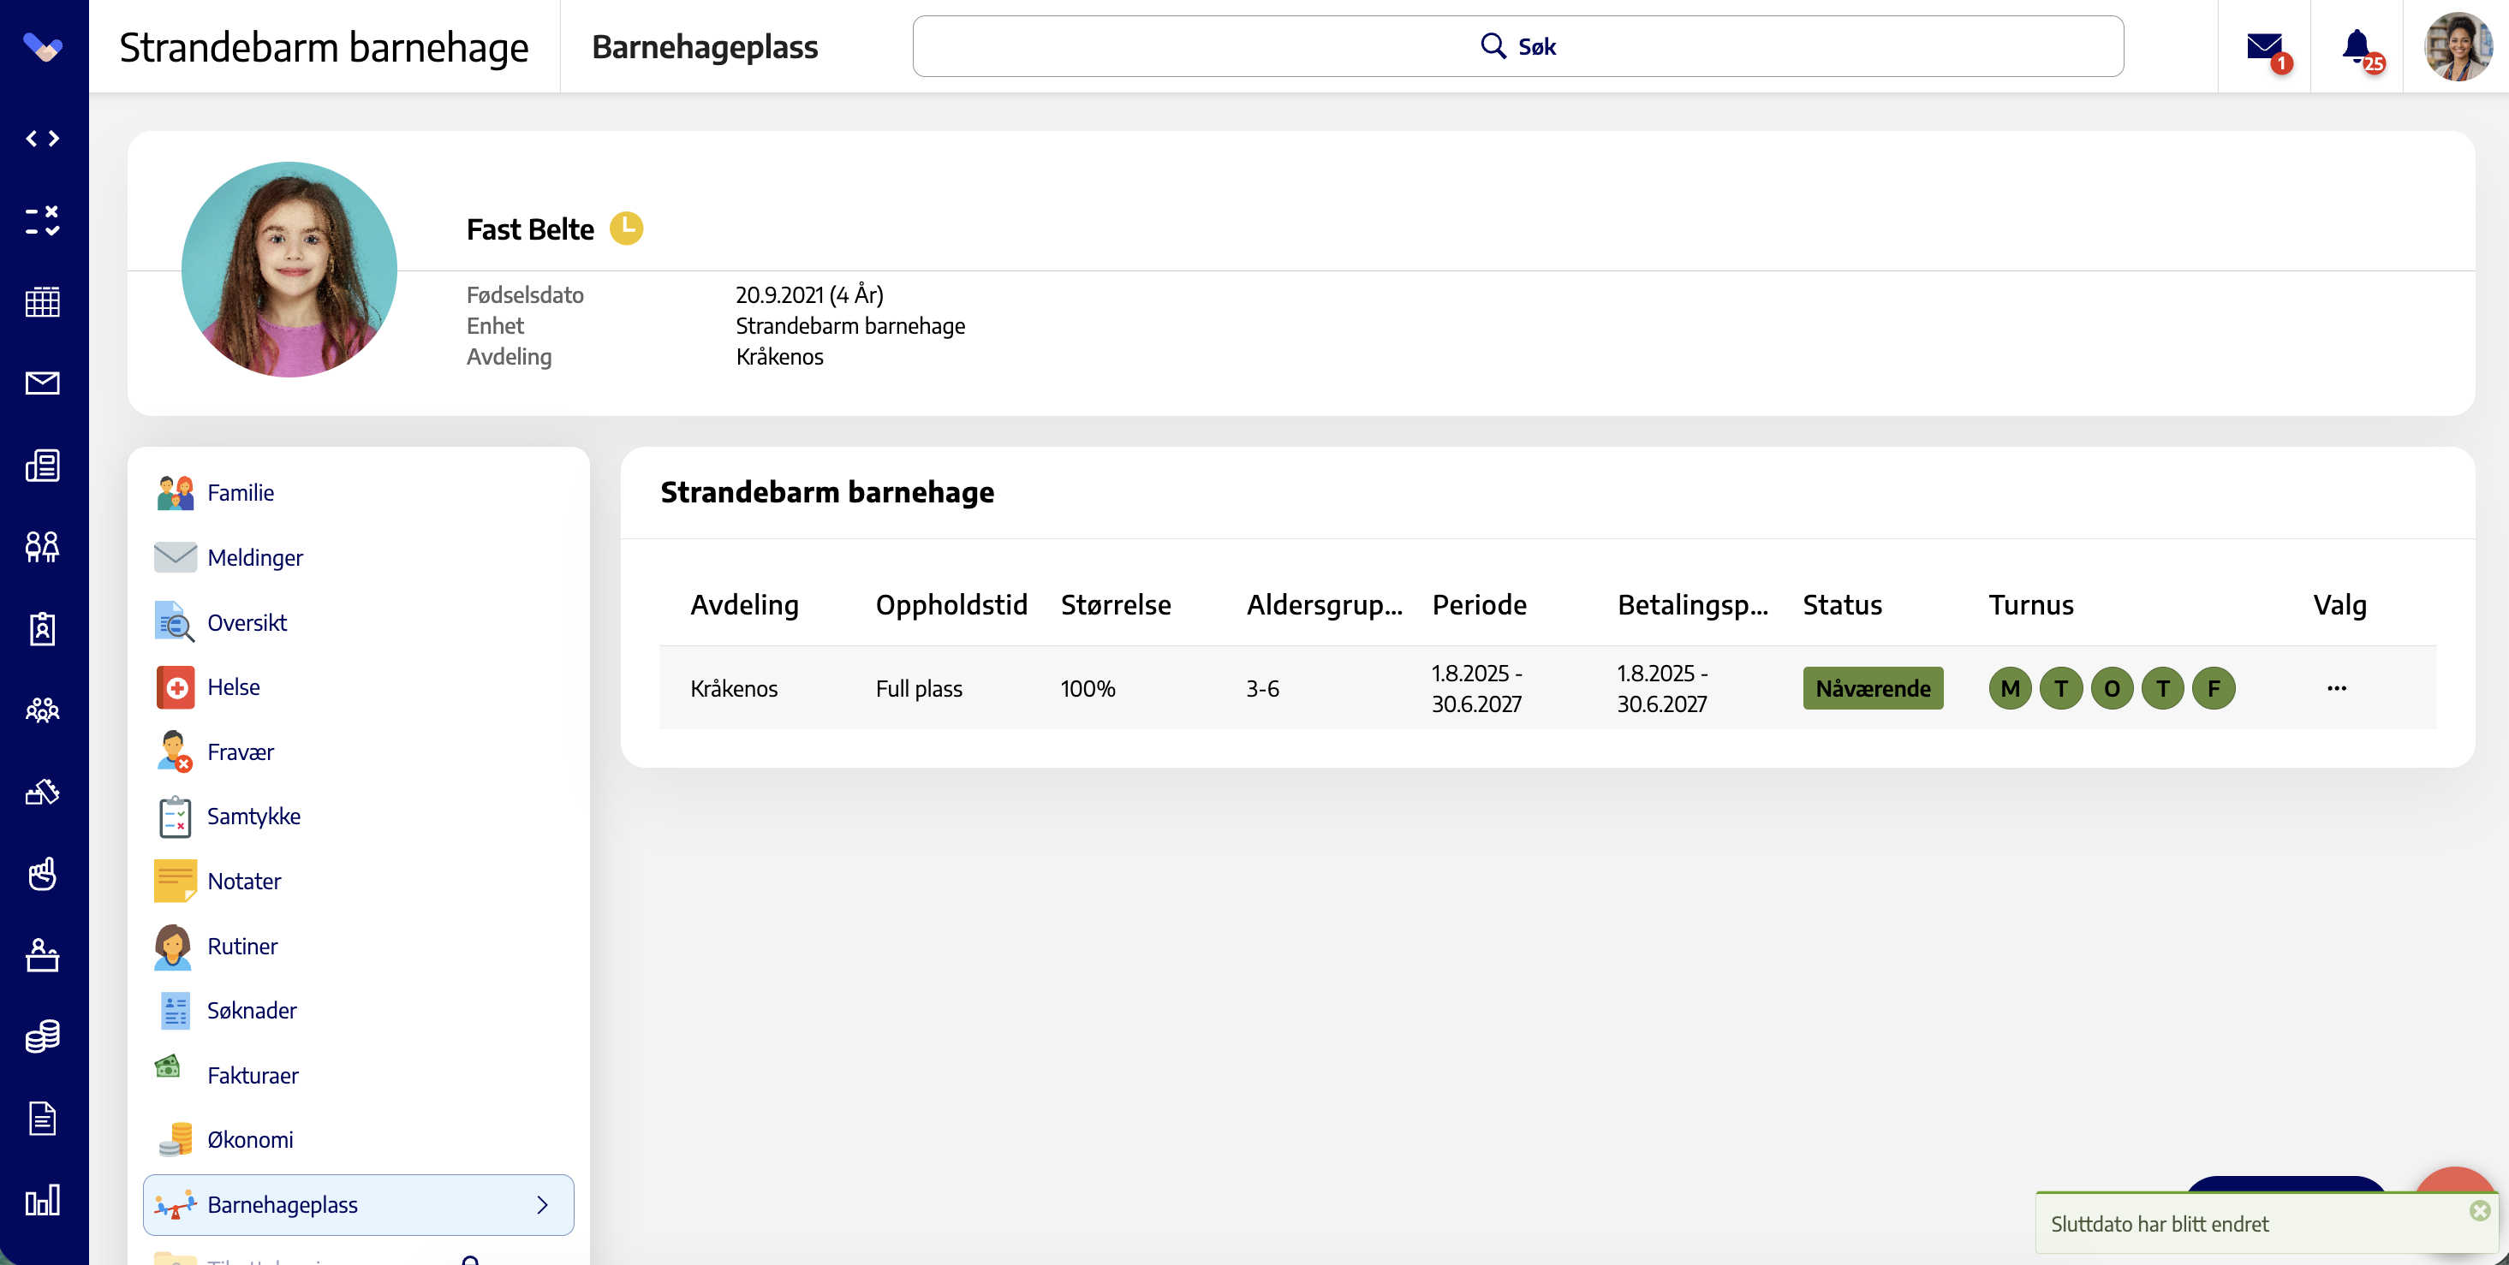Open the bar chart icon in the sidebar

pos(43,1200)
